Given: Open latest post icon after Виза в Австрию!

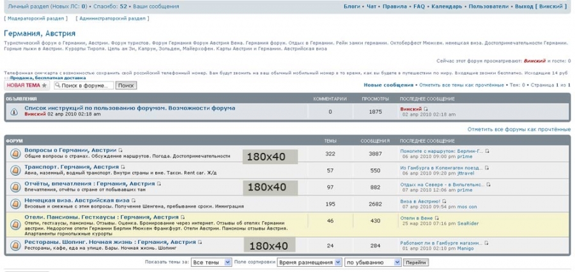Looking at the screenshot, I should coord(444,201).
